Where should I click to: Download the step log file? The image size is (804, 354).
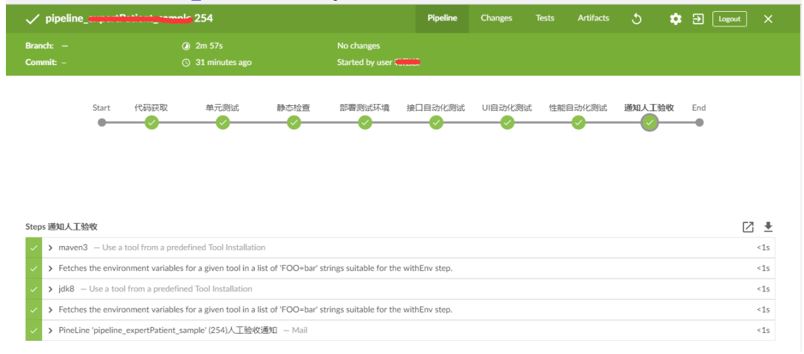coord(768,227)
